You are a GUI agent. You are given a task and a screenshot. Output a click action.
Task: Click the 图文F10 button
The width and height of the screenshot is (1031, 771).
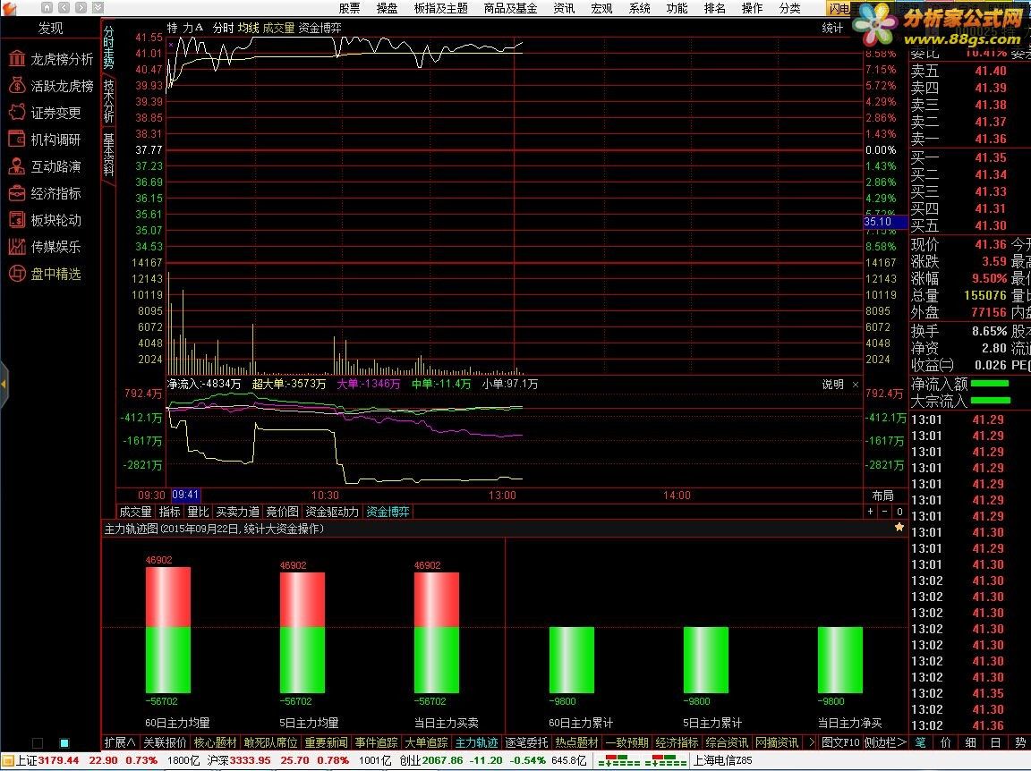pyautogui.click(x=839, y=742)
